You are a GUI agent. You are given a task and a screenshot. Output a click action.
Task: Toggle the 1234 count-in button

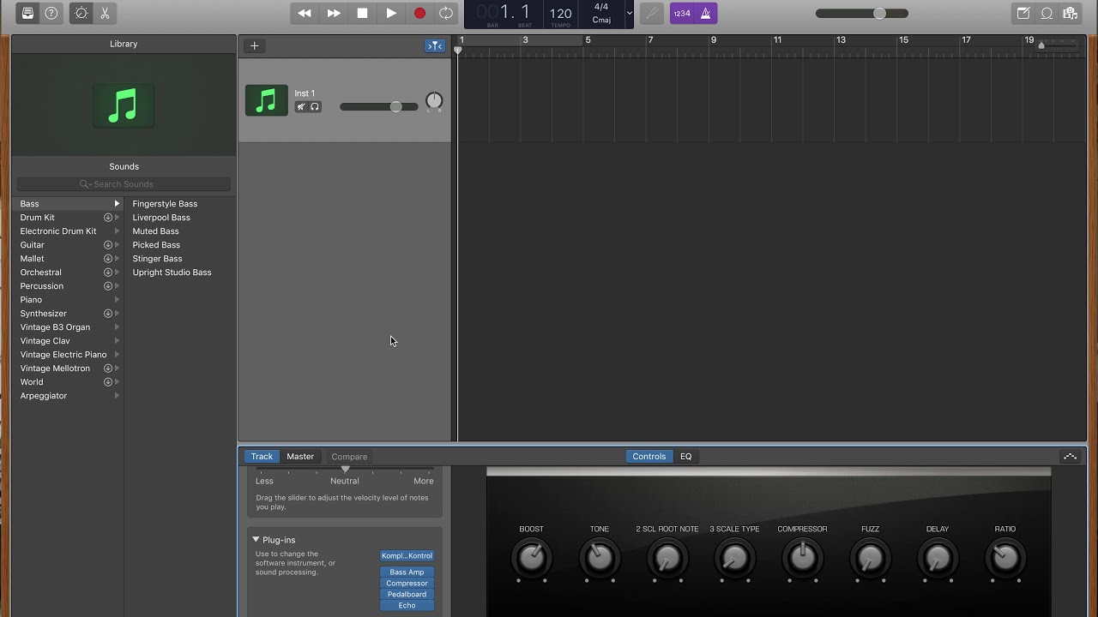tap(682, 13)
